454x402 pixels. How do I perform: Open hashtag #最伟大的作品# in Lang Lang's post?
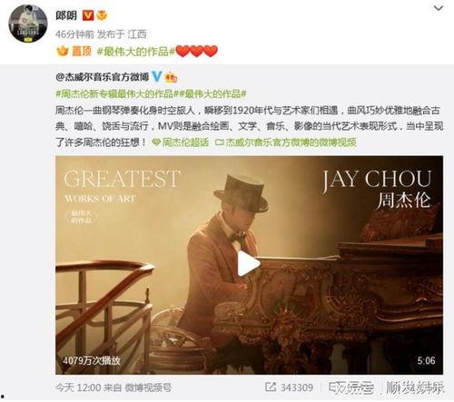click(136, 52)
